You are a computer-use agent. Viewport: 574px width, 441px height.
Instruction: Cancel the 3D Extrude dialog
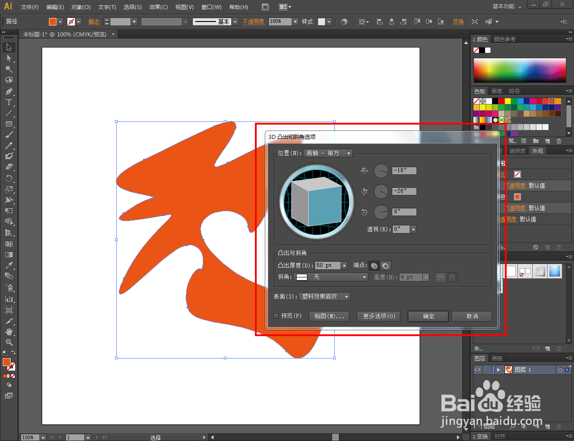[x=472, y=316]
